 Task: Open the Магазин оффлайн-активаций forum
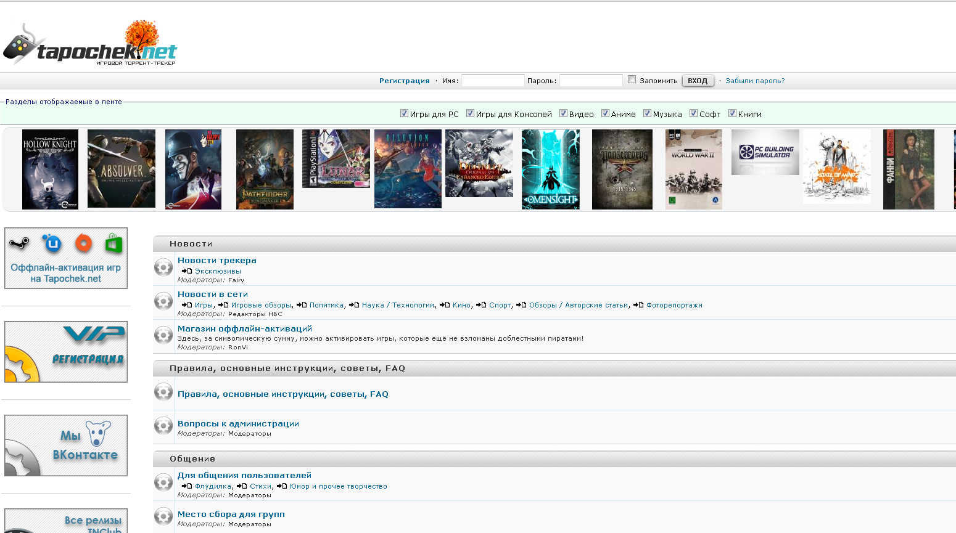tap(245, 329)
